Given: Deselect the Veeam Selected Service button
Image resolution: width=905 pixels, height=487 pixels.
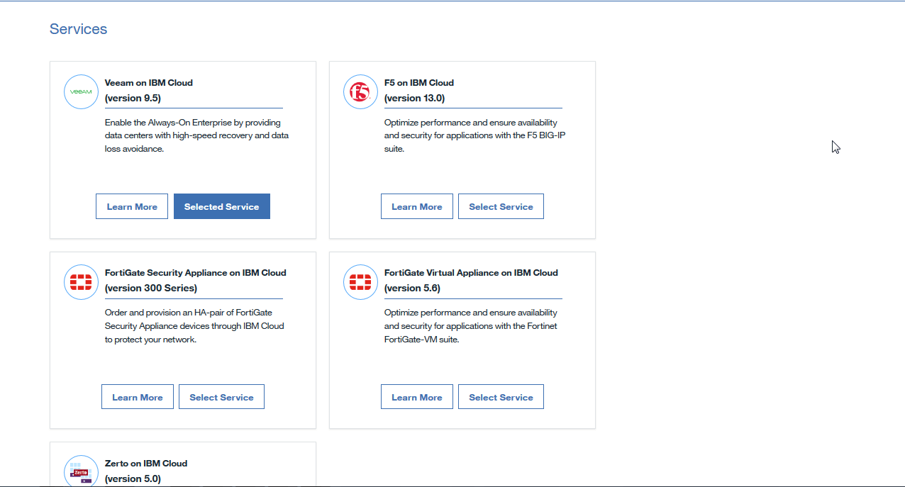Looking at the screenshot, I should coord(221,206).
